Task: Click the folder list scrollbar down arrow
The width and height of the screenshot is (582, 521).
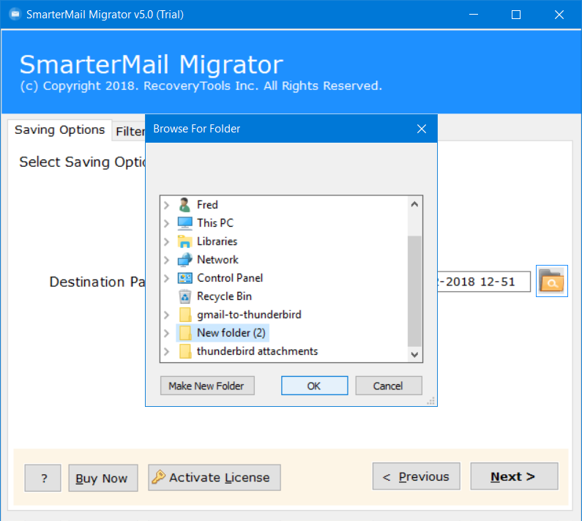Action: [x=414, y=354]
